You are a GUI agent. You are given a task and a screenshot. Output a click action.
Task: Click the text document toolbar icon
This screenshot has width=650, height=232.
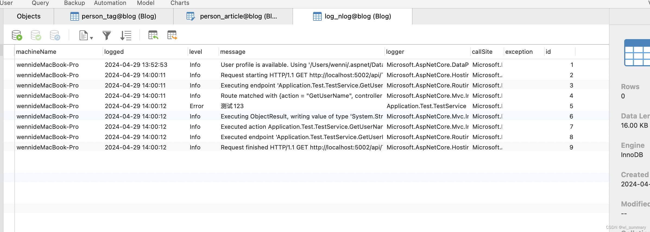point(83,35)
